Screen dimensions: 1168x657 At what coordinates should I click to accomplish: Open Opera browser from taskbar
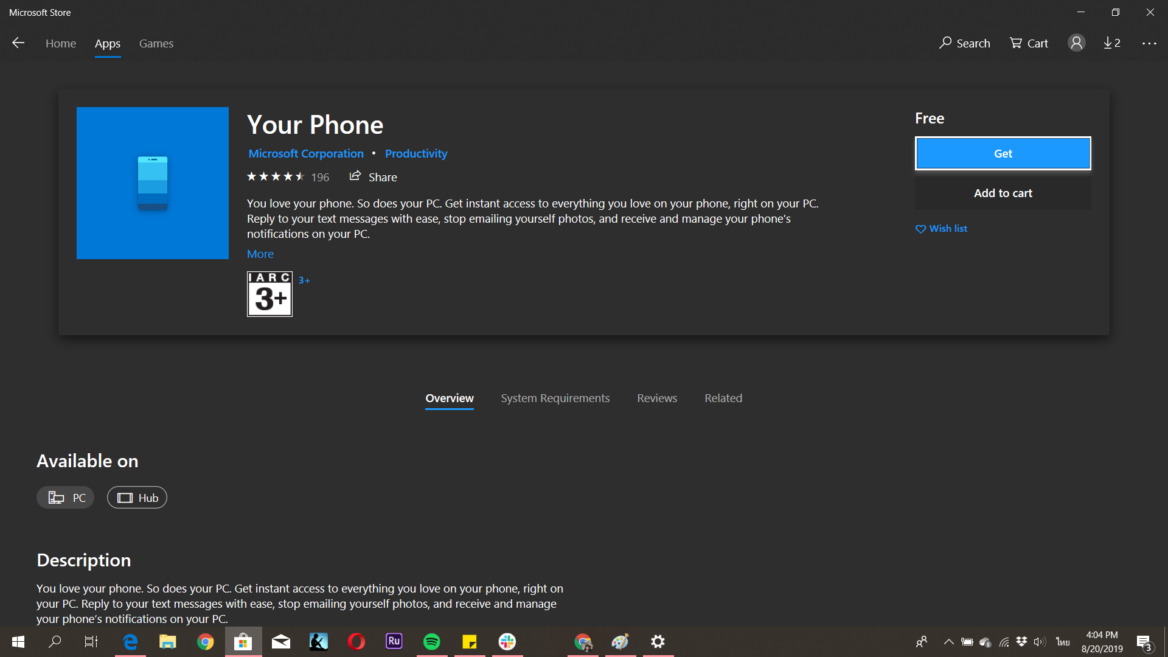coord(356,642)
